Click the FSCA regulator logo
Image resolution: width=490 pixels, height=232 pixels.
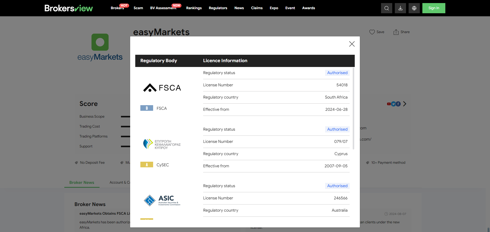[162, 88]
